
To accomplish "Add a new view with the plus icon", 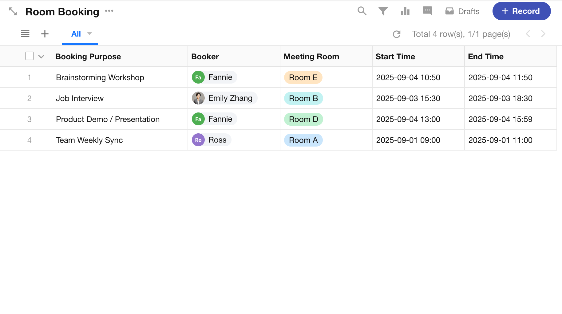I will coord(45,34).
